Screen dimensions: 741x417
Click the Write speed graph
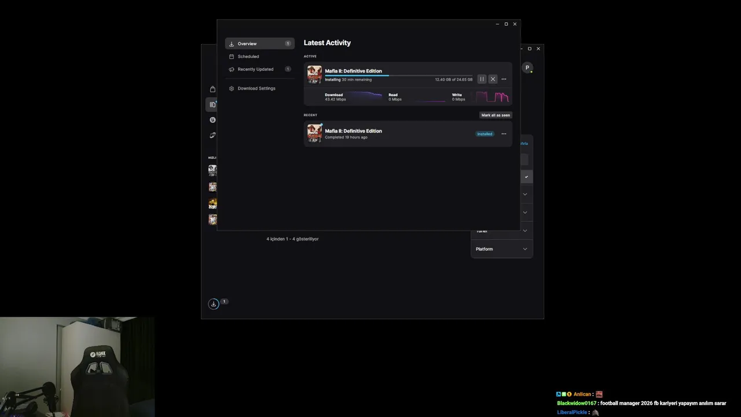pos(492,97)
